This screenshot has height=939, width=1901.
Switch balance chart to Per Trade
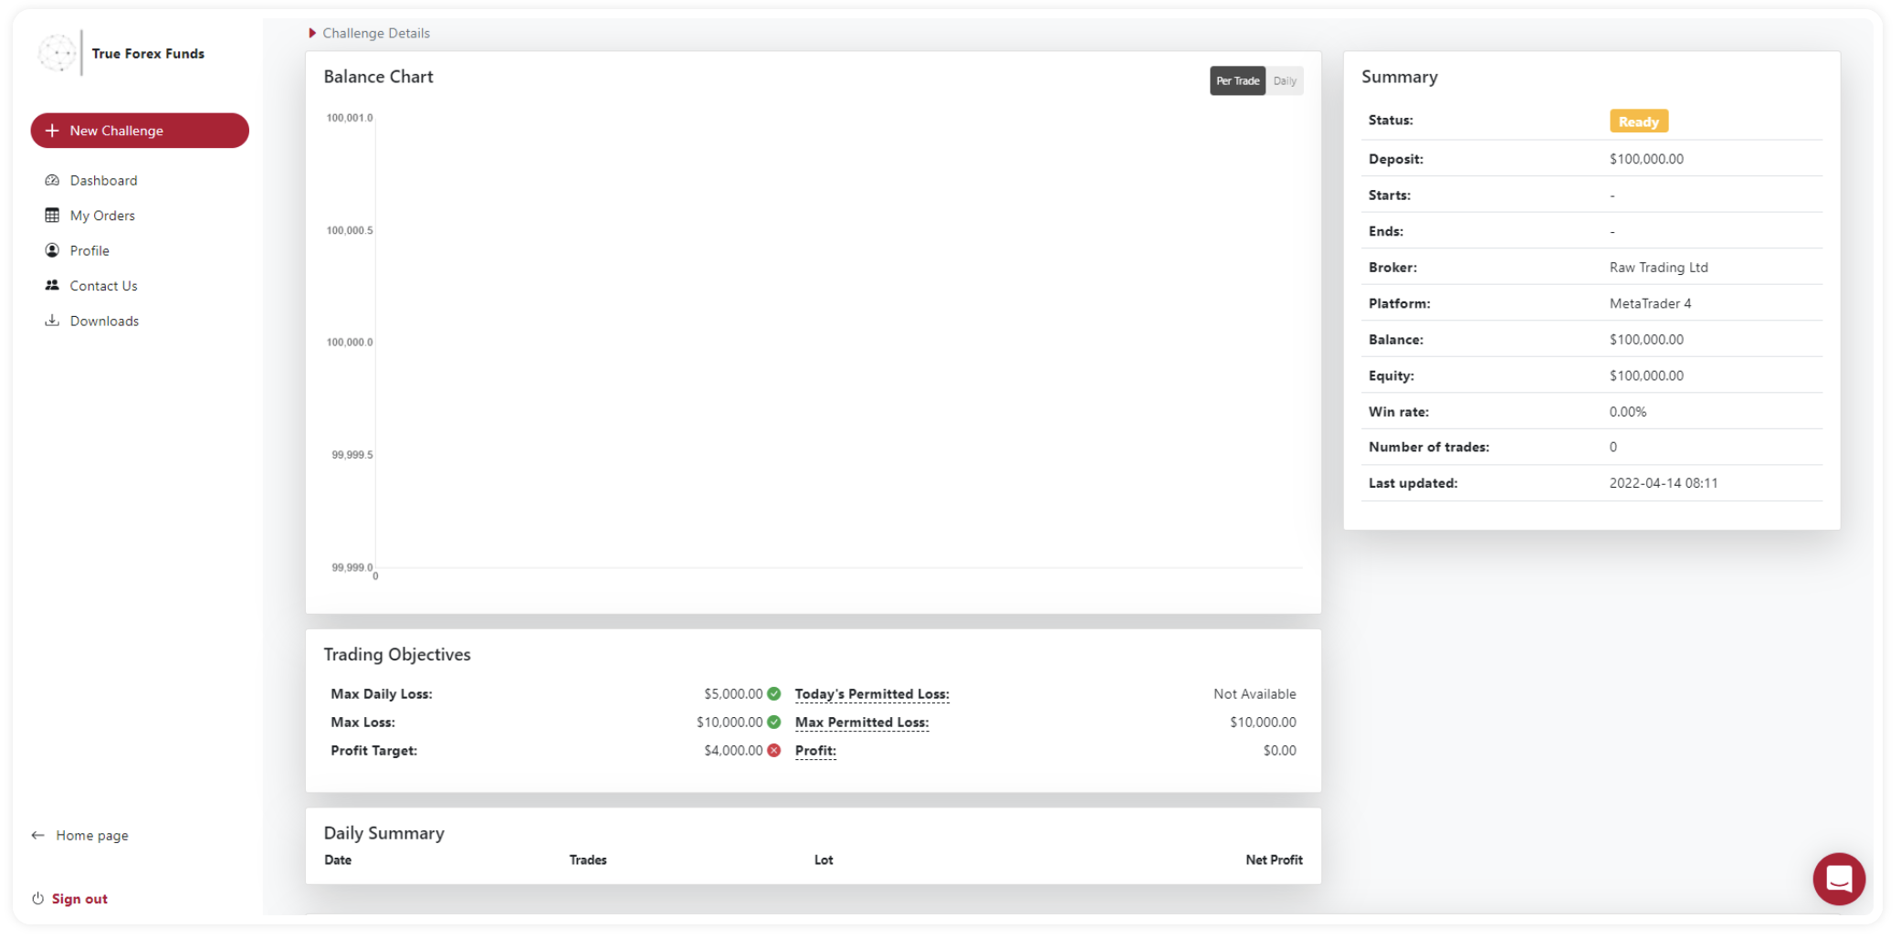(x=1237, y=80)
